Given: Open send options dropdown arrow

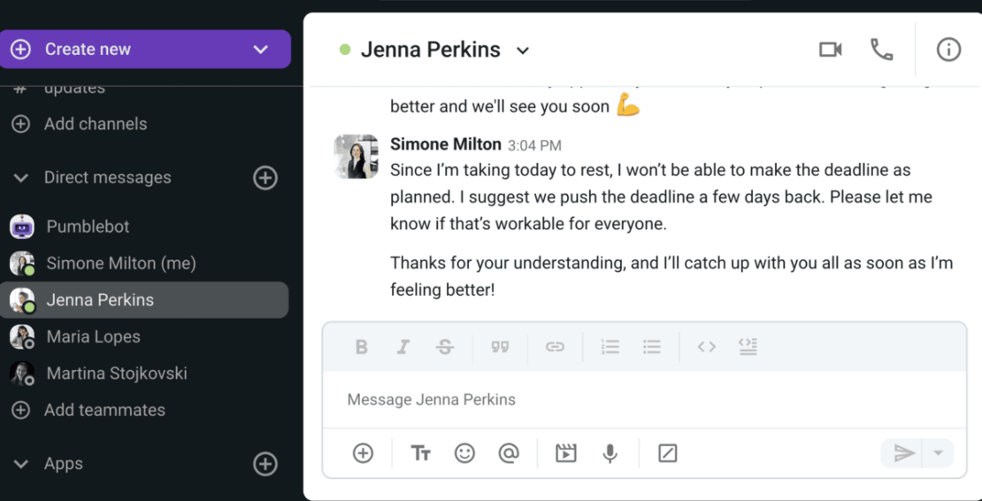Looking at the screenshot, I should 939,453.
